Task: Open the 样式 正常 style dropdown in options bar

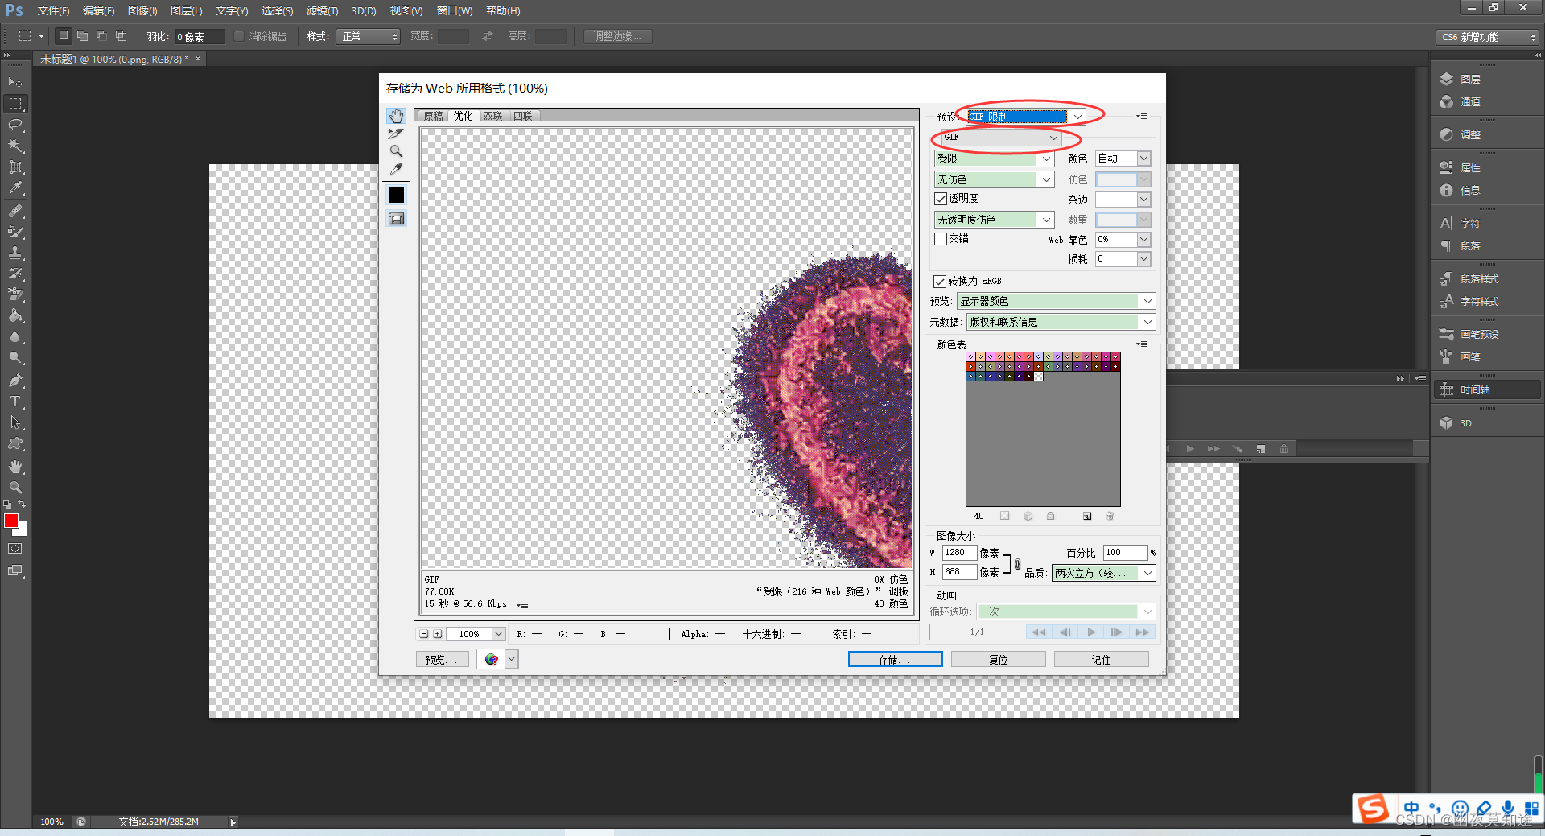Action: (x=368, y=36)
